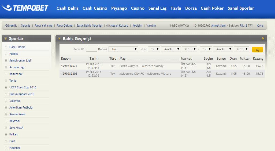Open the start date month dropdown
The image size is (275, 151).
point(171,49)
